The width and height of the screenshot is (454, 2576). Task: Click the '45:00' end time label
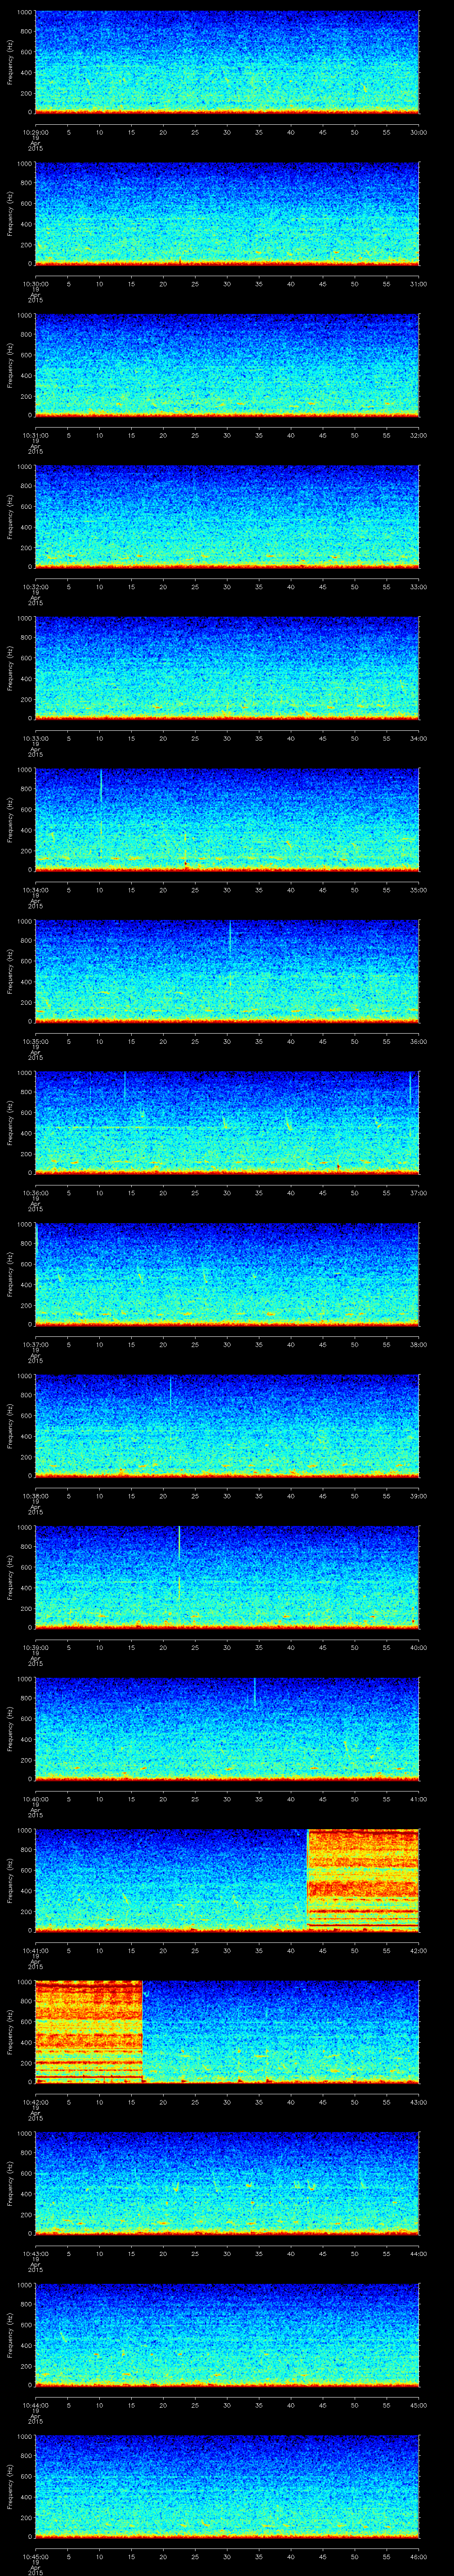419,2405
